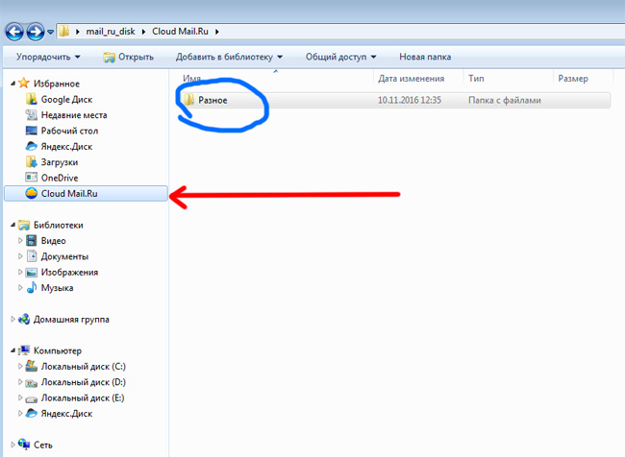Open the OneDrive favorites shortcut
This screenshot has width=625, height=457.
click(59, 178)
